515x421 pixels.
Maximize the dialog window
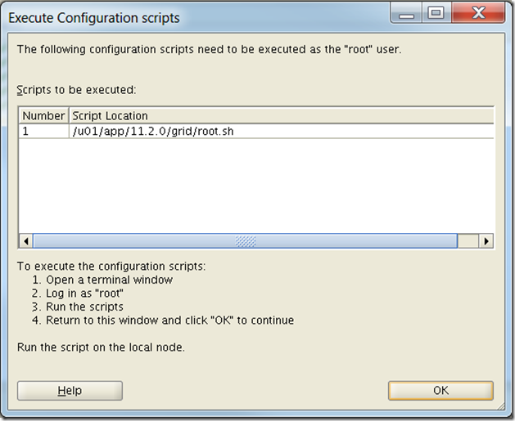[x=435, y=13]
